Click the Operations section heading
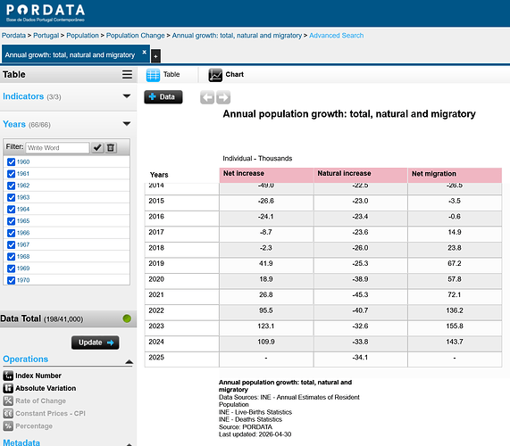This screenshot has width=510, height=446. pos(25,359)
